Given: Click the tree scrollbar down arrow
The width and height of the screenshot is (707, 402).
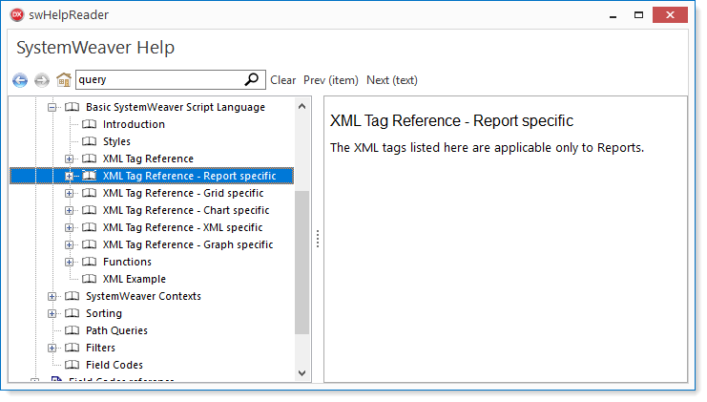Looking at the screenshot, I should 302,373.
